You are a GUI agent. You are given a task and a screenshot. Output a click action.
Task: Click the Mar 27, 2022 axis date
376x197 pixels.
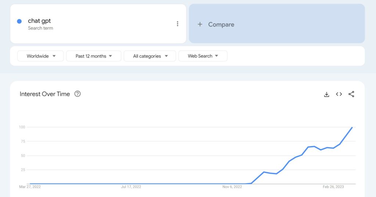(x=30, y=187)
